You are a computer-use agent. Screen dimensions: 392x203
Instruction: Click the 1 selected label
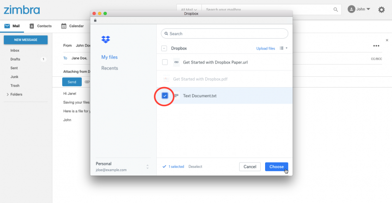pos(176,166)
